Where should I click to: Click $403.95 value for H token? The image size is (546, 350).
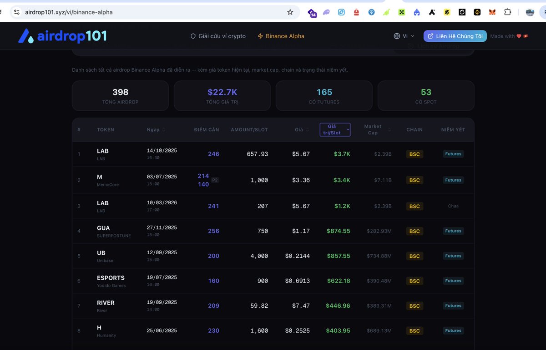339,331
